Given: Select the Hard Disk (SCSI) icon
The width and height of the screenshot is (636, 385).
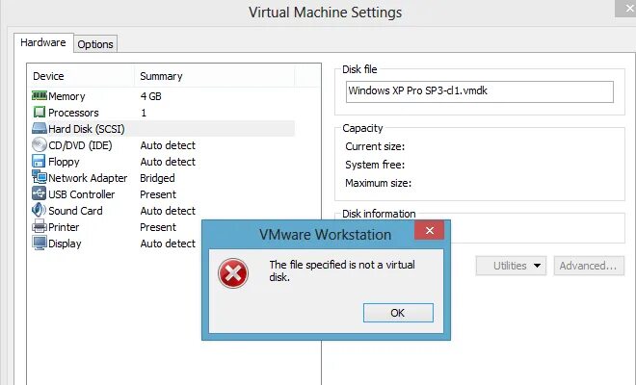Looking at the screenshot, I should point(40,129).
